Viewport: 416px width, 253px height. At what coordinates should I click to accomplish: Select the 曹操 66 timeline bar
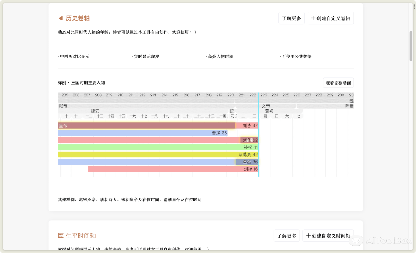149,133
